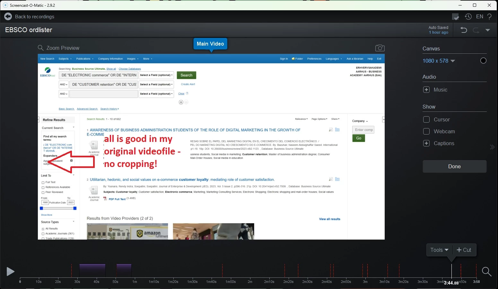
Task: Open canvas size 1080 x 578 dropdown
Action: pos(439,61)
